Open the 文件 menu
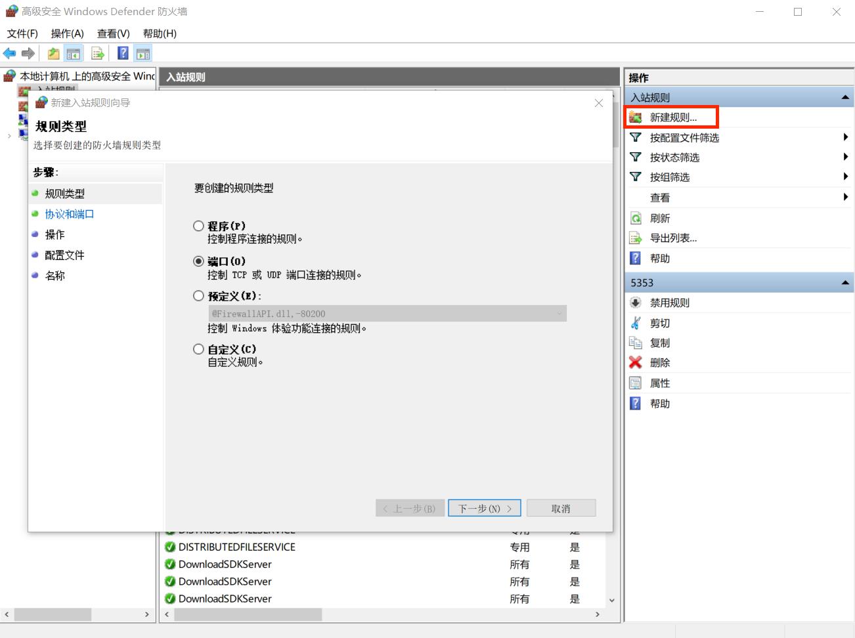 coord(22,33)
